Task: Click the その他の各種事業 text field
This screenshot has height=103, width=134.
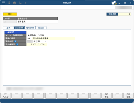Action: [x=54, y=38]
